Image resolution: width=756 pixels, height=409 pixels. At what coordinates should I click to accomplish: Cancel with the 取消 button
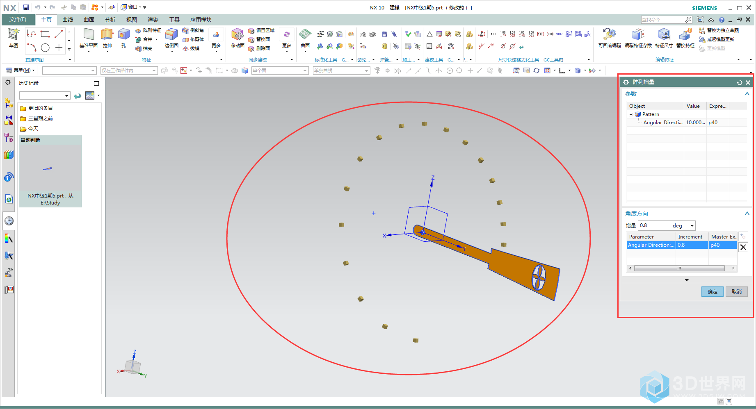[737, 291]
